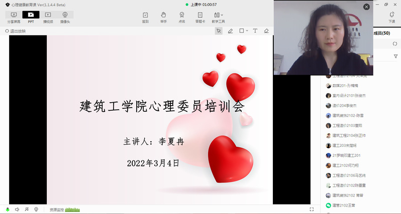Open the member list filter funnel

coord(395,57)
